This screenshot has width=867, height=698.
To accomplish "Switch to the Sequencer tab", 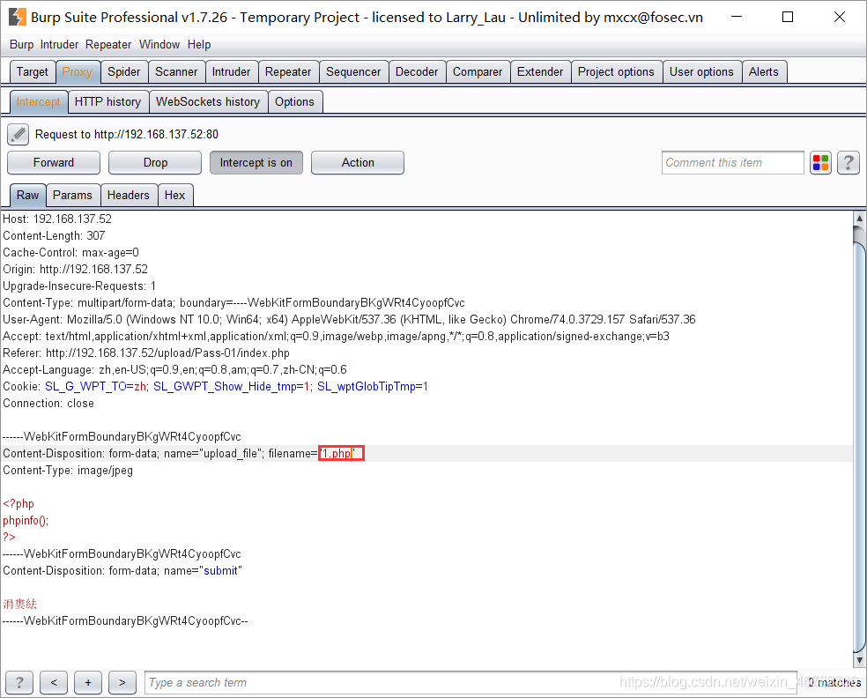I will (353, 72).
